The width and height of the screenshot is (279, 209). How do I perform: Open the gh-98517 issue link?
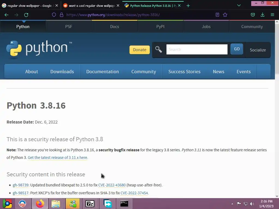(20, 193)
